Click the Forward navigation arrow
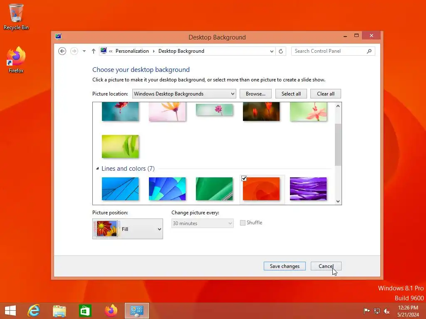 click(74, 51)
